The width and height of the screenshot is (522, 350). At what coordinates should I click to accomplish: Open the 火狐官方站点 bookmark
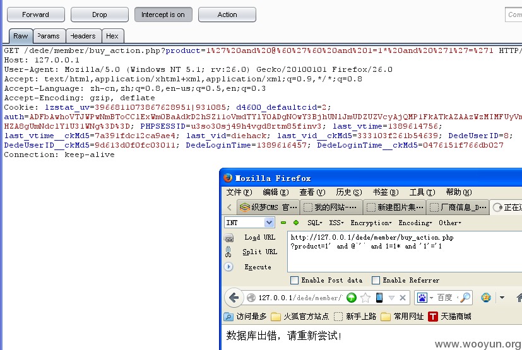[x=300, y=317]
